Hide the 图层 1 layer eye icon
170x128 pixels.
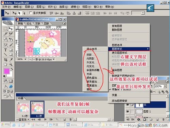pyautogui.click(x=128, y=111)
